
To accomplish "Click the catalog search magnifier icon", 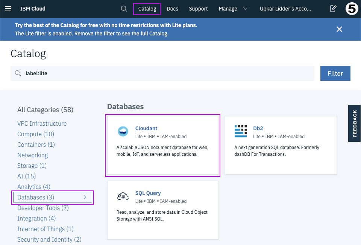I will coord(18,73).
